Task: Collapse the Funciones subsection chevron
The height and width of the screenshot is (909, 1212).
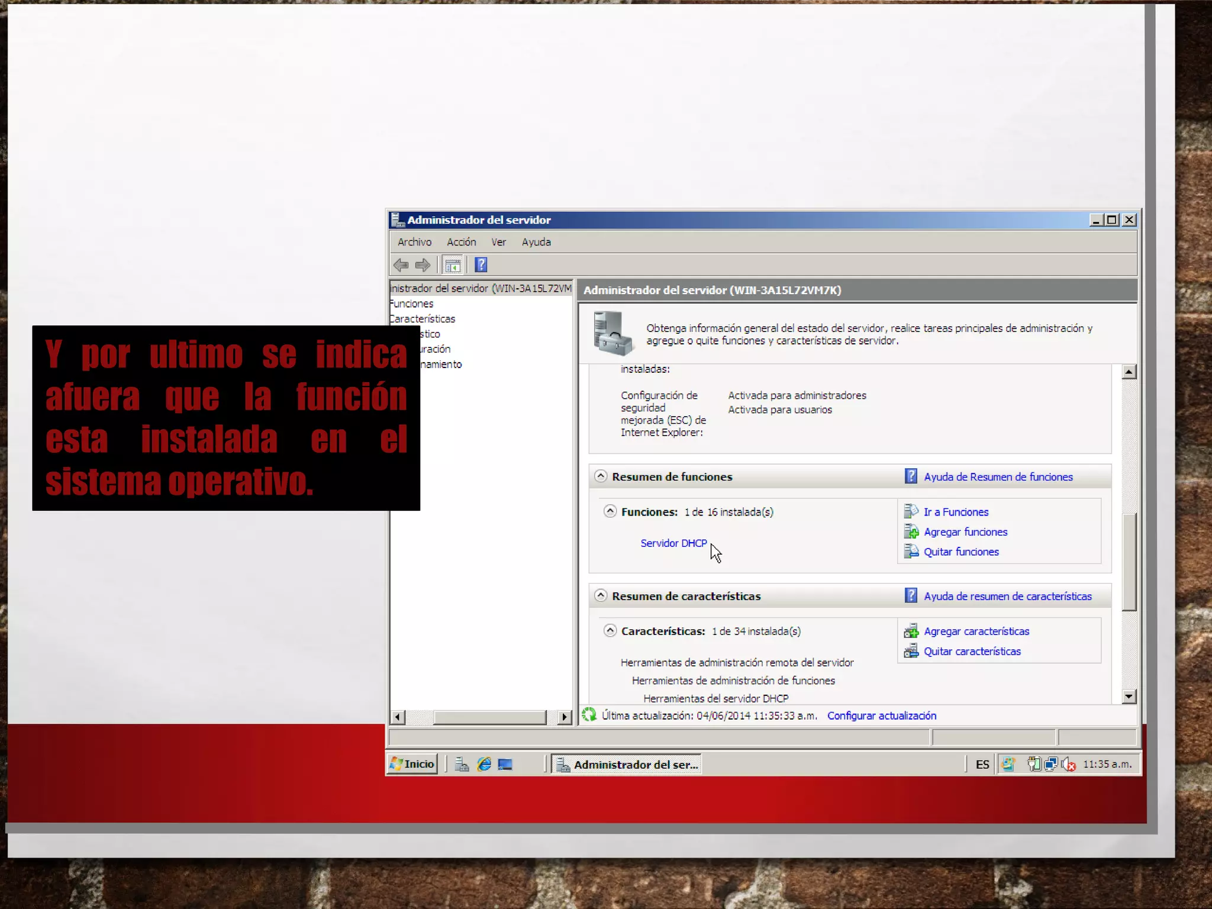Action: 610,511
